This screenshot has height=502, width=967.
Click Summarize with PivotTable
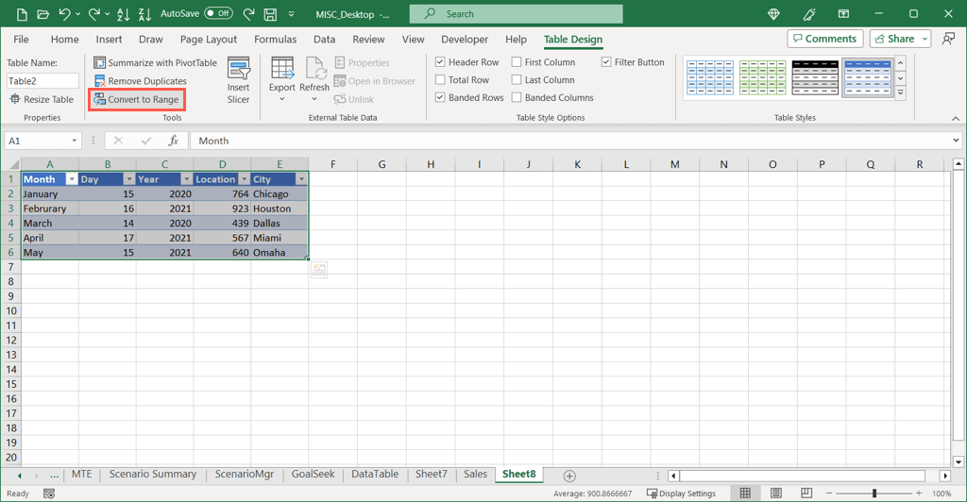coord(155,63)
